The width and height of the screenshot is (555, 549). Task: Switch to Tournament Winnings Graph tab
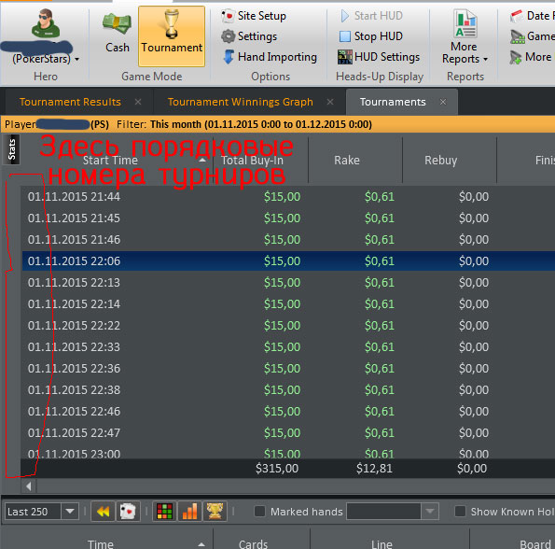241,102
